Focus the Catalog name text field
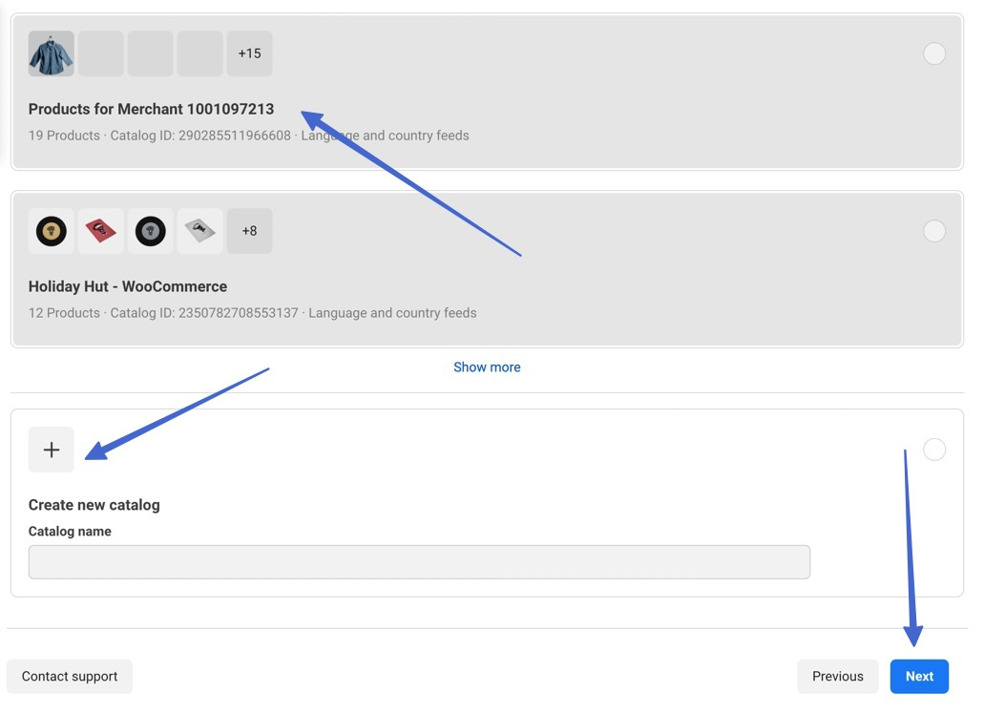Viewport: 984px width, 713px height. pyautogui.click(x=419, y=562)
